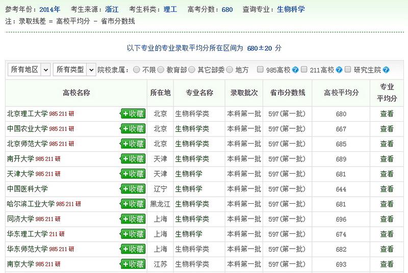Open 华东师范大学 university link

pos(28,249)
